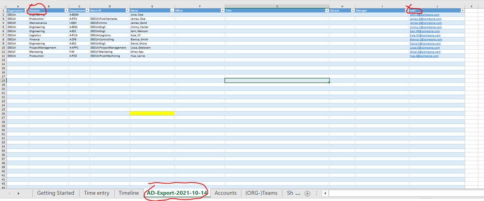
Task: Open the Batch-ID column filter dropdown
Action: tap(127, 11)
